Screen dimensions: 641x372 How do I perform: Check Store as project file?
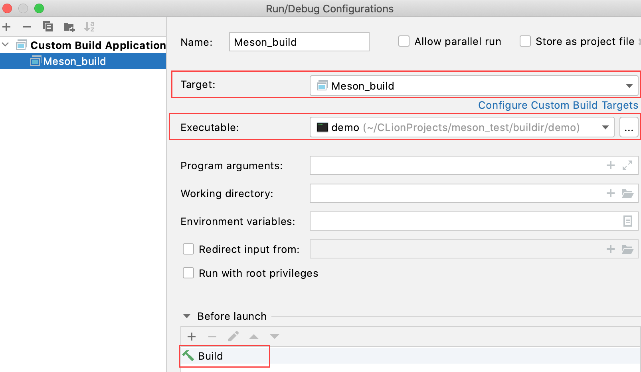pos(525,41)
